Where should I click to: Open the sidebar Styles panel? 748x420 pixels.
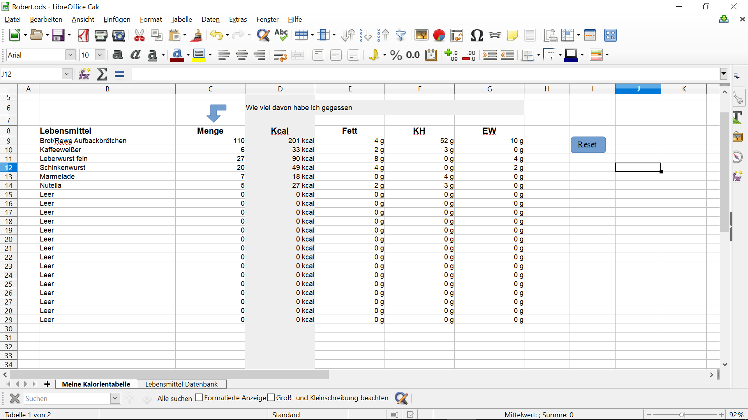(x=738, y=117)
